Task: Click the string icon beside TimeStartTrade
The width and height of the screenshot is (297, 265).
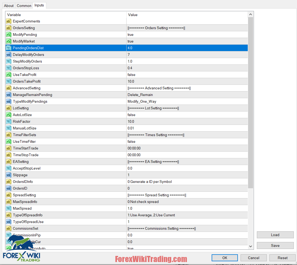Action: click(9, 148)
